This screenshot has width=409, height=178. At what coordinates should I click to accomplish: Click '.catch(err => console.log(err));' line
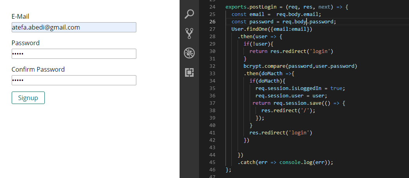click(x=286, y=162)
